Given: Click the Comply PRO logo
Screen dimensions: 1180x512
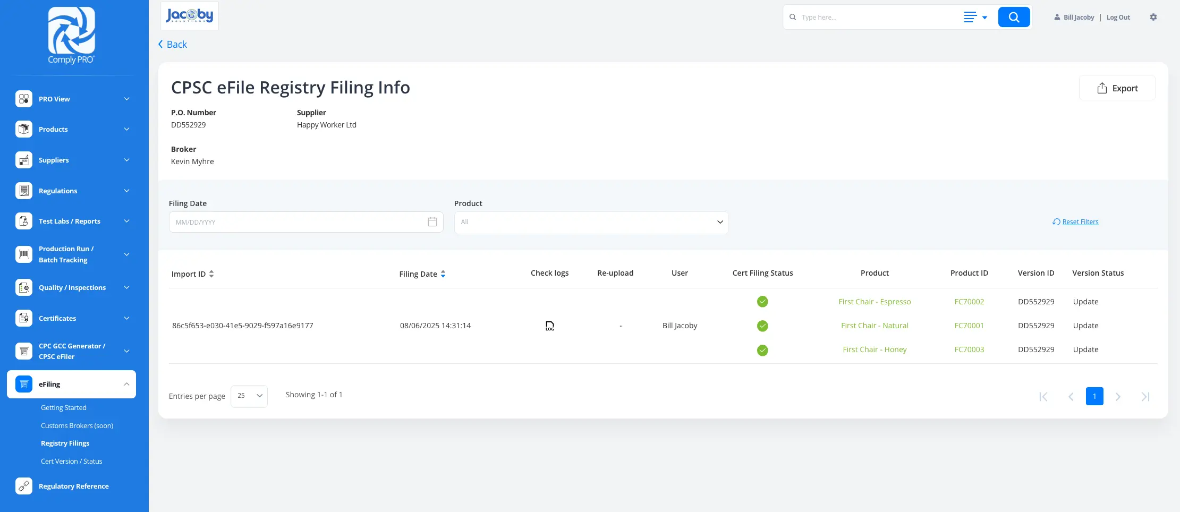Looking at the screenshot, I should [x=71, y=36].
